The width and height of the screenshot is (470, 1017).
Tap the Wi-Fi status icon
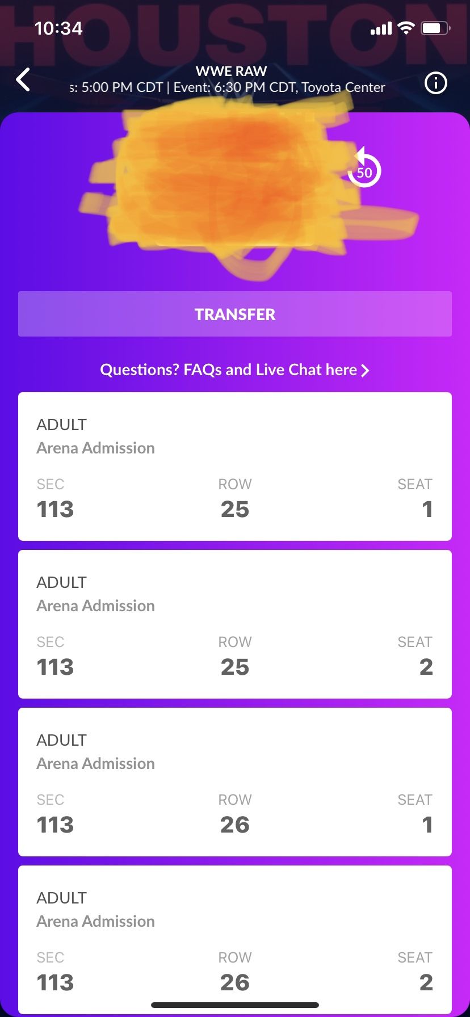(406, 28)
